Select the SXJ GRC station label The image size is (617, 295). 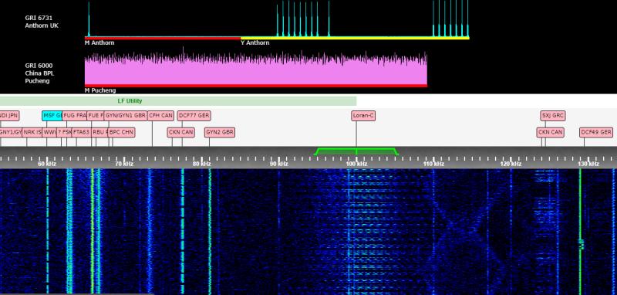[x=553, y=116]
